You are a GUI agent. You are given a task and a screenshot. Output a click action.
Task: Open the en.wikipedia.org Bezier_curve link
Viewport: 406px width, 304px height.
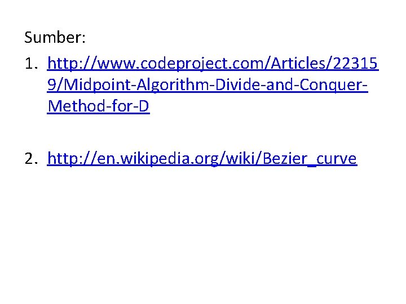click(202, 158)
